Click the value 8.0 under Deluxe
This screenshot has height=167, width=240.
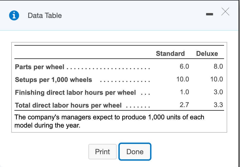click(219, 66)
